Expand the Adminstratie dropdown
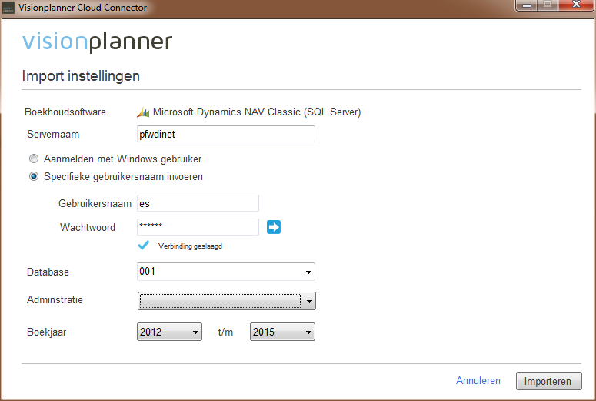 (227, 301)
